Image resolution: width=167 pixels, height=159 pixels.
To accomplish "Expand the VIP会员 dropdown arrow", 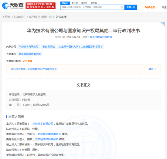I will click(x=157, y=7).
